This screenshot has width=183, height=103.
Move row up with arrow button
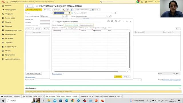37,29
